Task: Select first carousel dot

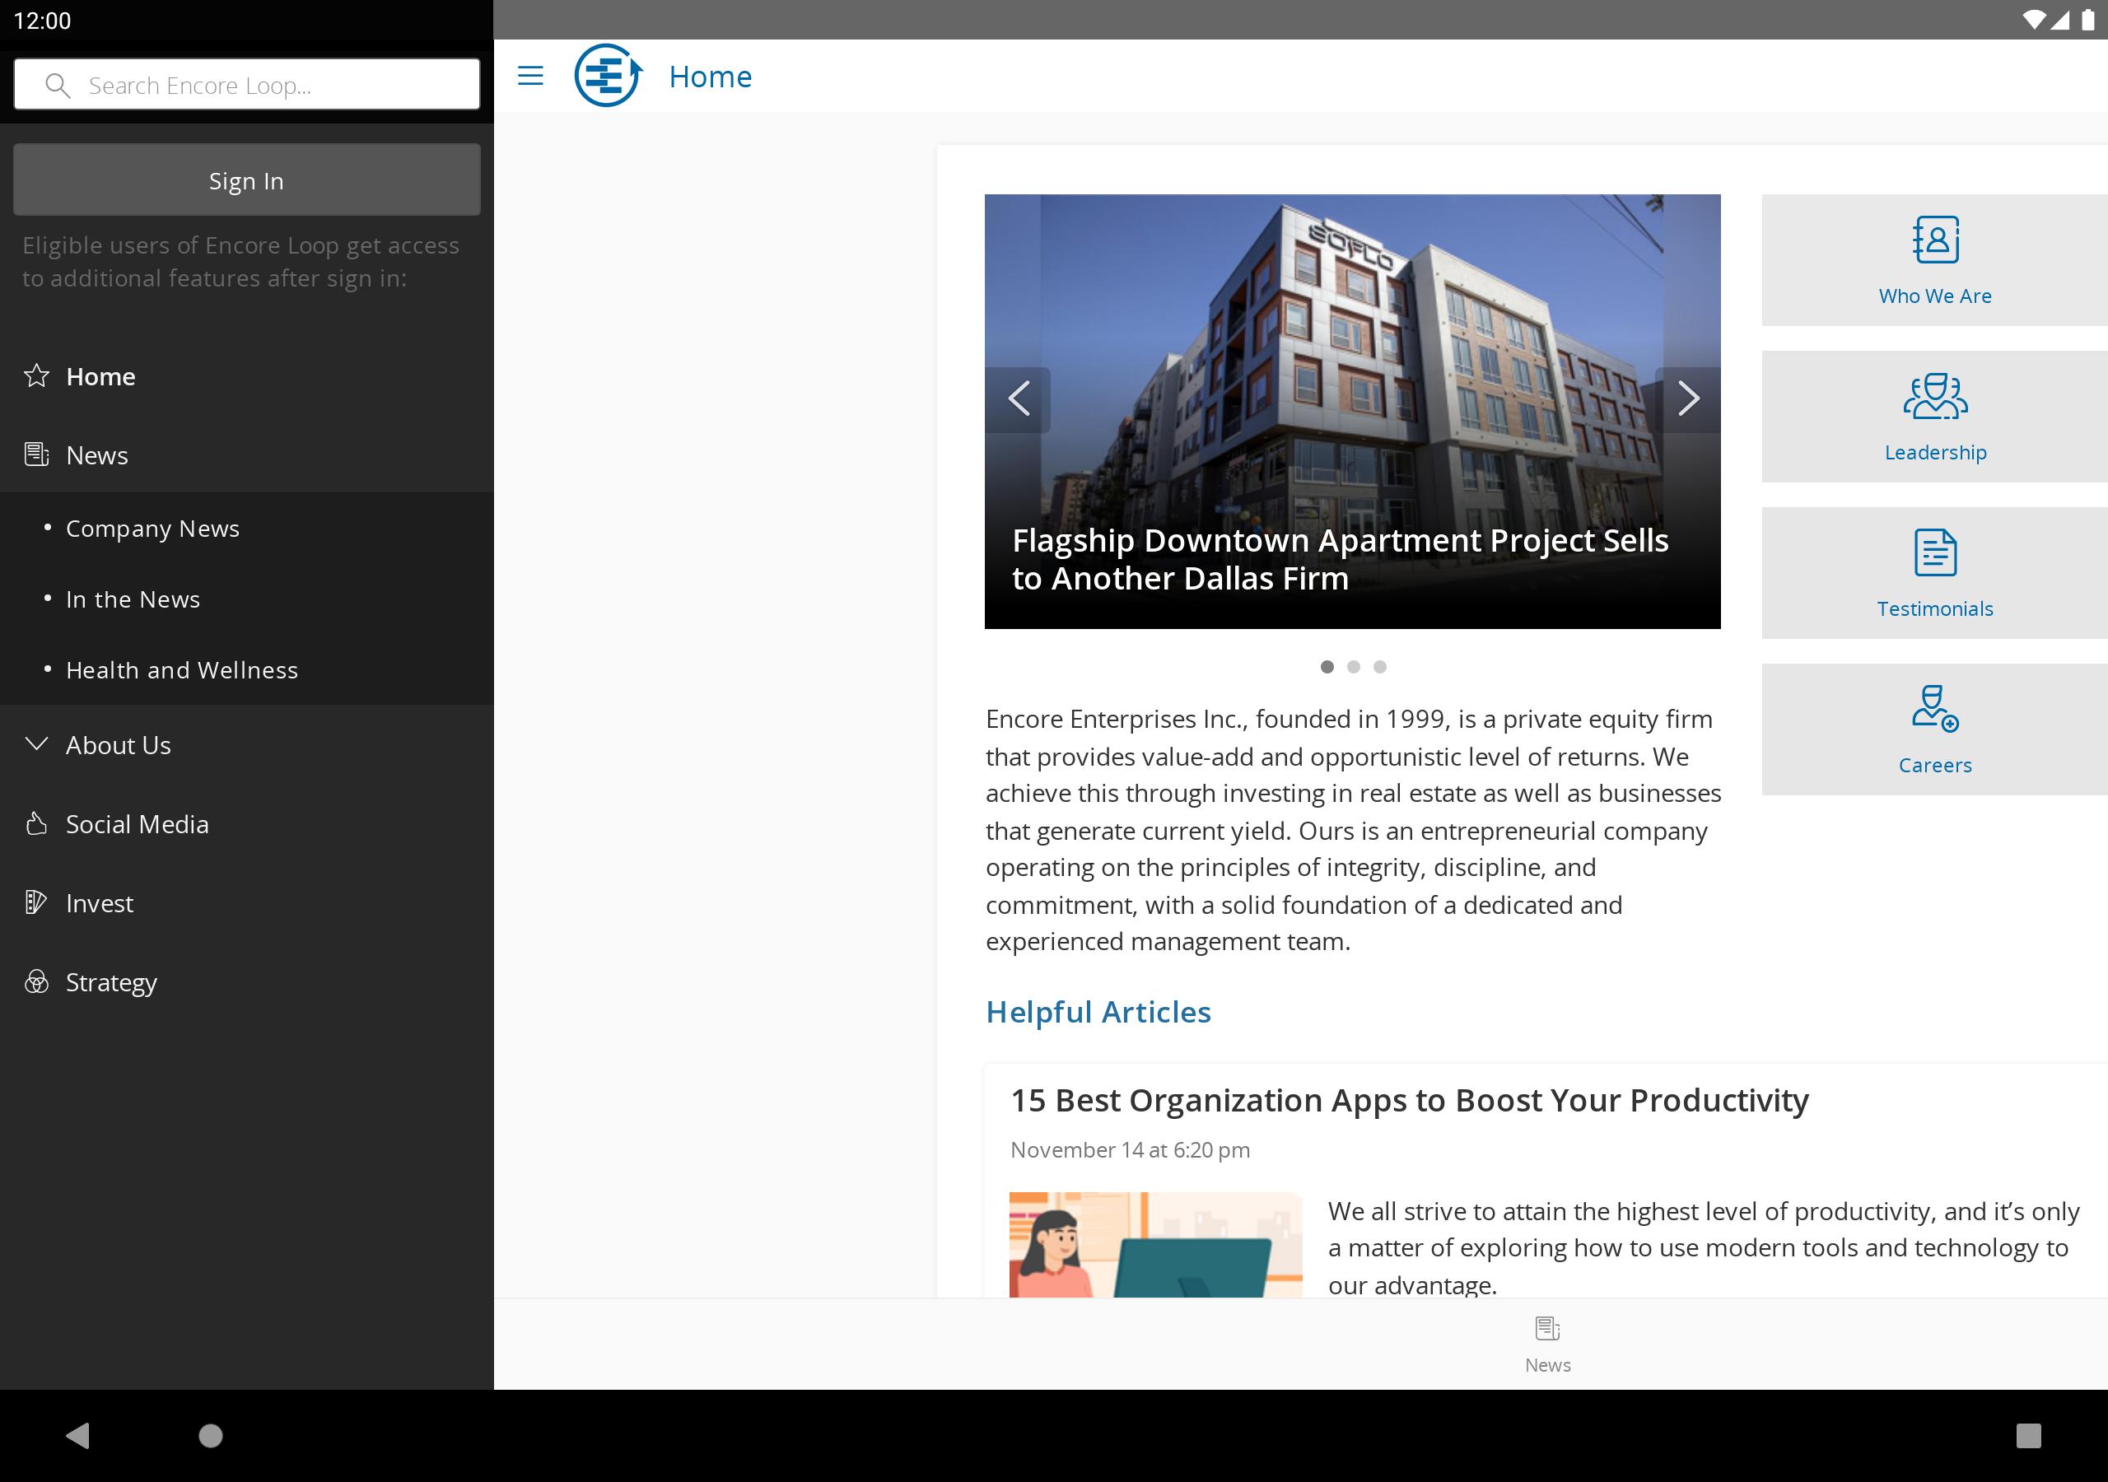Action: pos(1327,667)
